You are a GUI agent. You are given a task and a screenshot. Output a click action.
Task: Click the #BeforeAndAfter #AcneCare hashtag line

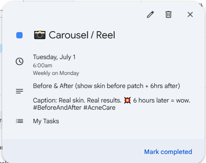74,107
